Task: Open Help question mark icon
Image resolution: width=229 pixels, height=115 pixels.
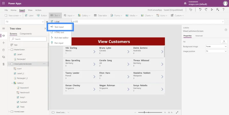Action: coord(223,10)
